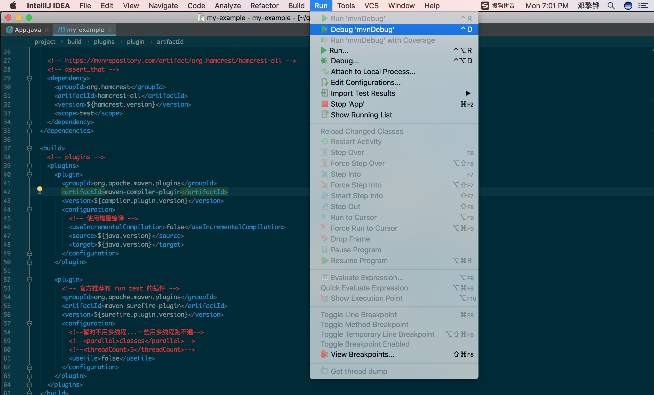This screenshot has height=395, width=654.
Task: Click line number 42 in gutter
Action: click(x=7, y=192)
